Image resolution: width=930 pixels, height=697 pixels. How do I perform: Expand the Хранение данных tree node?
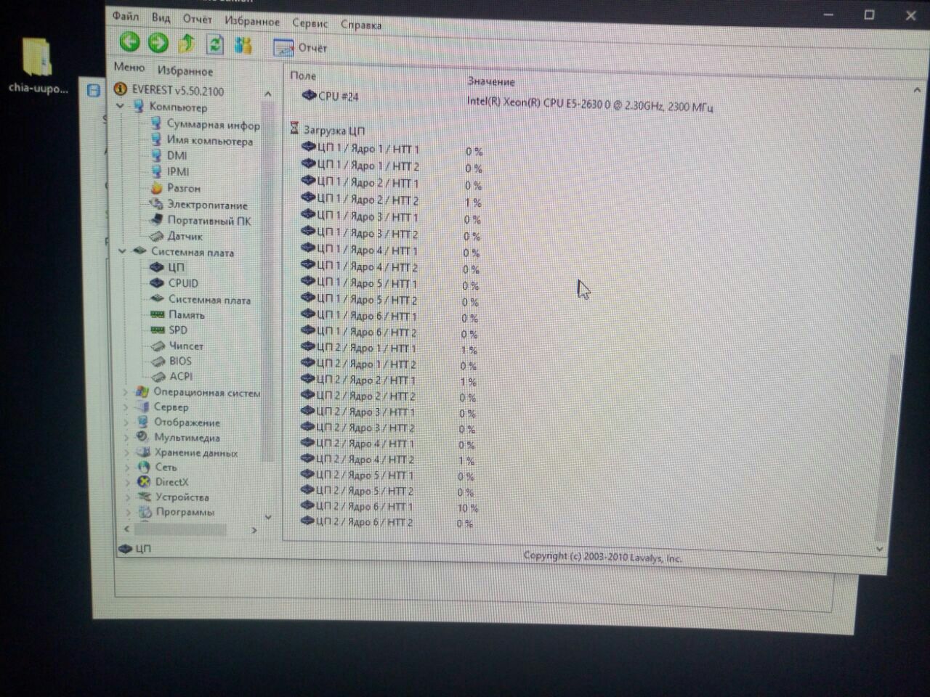point(127,452)
